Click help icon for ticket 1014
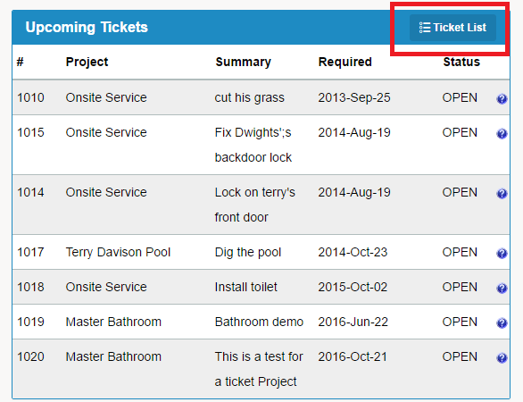The height and width of the screenshot is (402, 523). tap(502, 193)
